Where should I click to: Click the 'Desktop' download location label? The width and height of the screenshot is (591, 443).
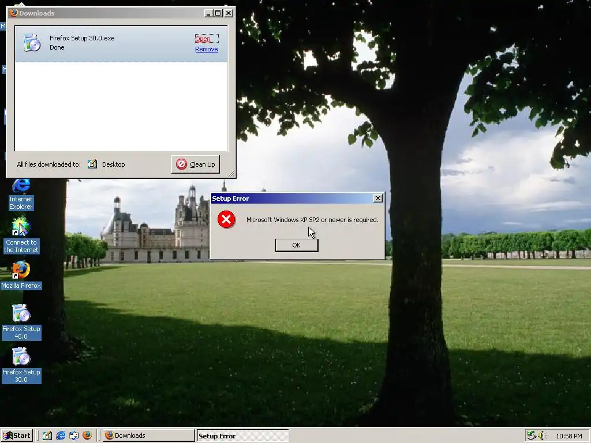[114, 164]
